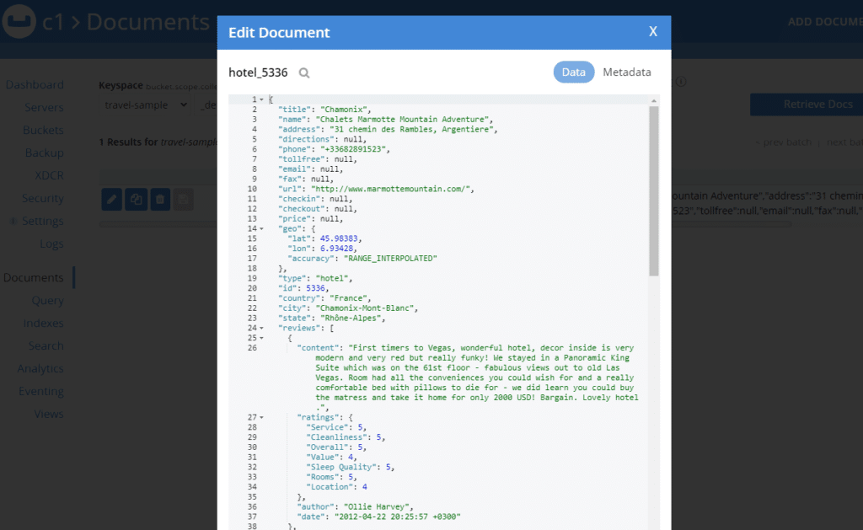
Task: Click the save document icon
Action: pos(182,199)
